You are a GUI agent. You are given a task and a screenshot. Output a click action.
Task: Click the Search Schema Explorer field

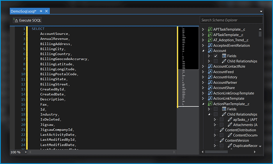coord(231,20)
